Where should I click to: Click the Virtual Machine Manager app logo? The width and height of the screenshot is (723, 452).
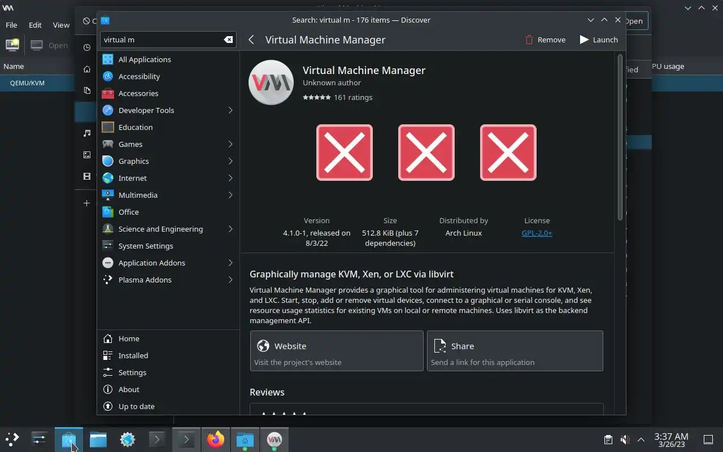tap(271, 82)
